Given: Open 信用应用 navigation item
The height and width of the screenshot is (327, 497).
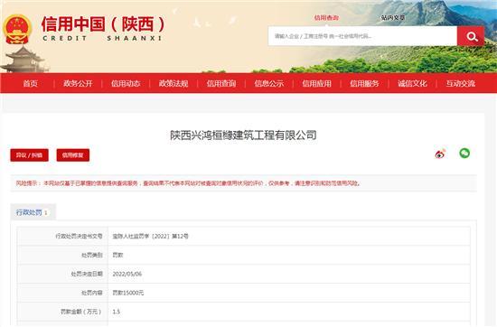Looking at the screenshot, I should (x=316, y=84).
